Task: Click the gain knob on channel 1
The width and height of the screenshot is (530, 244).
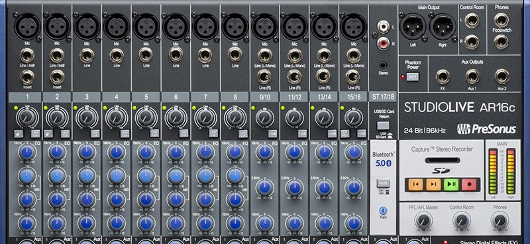Action: [x=27, y=117]
